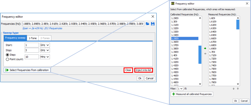Move measured frequency up with arrow

point(233,89)
